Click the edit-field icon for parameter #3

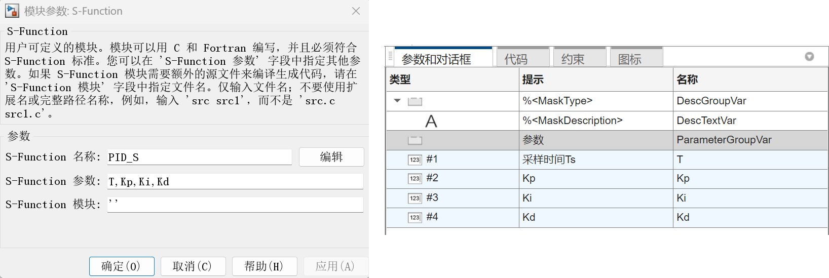click(x=414, y=198)
